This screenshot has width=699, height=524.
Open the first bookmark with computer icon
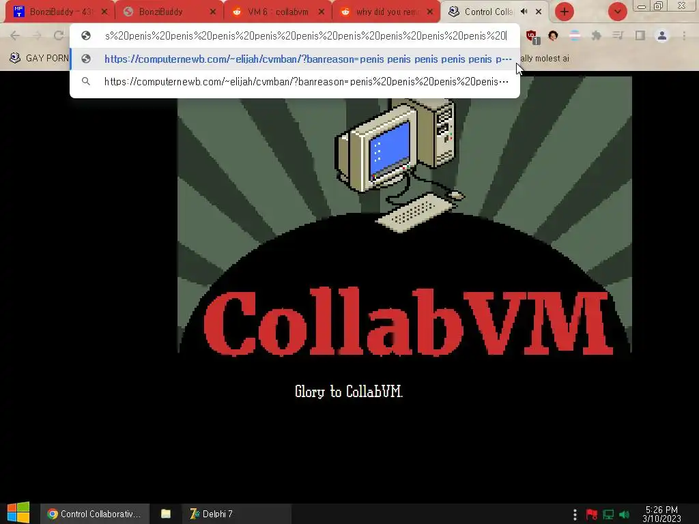click(x=39, y=58)
